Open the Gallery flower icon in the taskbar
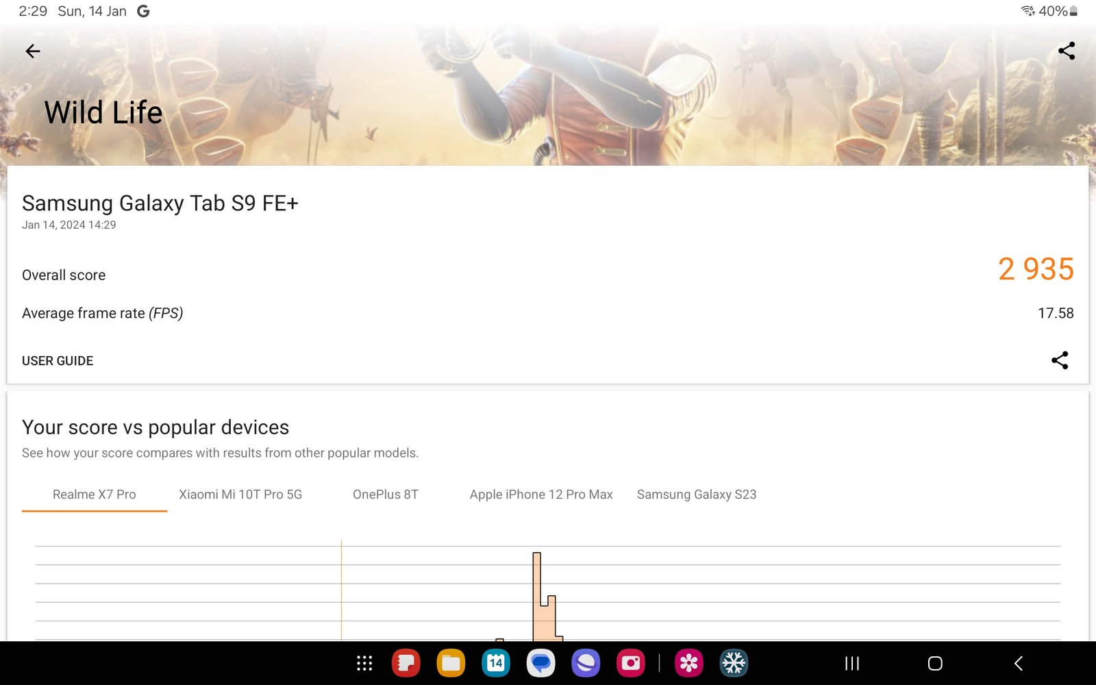The image size is (1096, 685). [x=688, y=663]
